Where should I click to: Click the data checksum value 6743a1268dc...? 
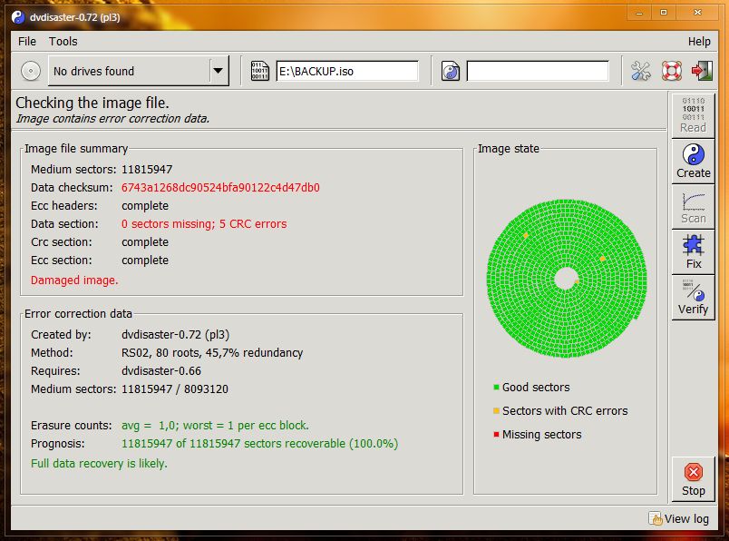tap(220, 188)
